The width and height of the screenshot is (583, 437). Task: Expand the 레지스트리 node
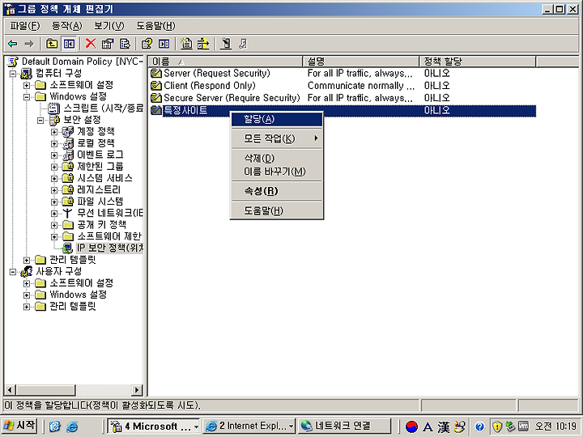tap(54, 190)
